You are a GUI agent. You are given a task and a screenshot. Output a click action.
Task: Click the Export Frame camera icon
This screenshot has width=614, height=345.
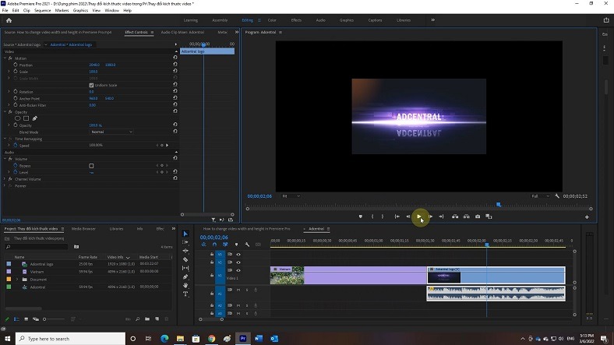(x=478, y=217)
